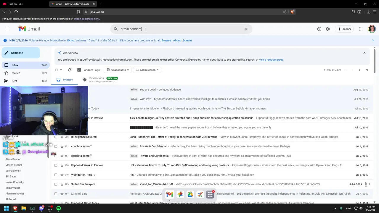Viewport: 379px width, 213px height.
Task: Follow the Donate link in the banner
Action: (187, 41)
